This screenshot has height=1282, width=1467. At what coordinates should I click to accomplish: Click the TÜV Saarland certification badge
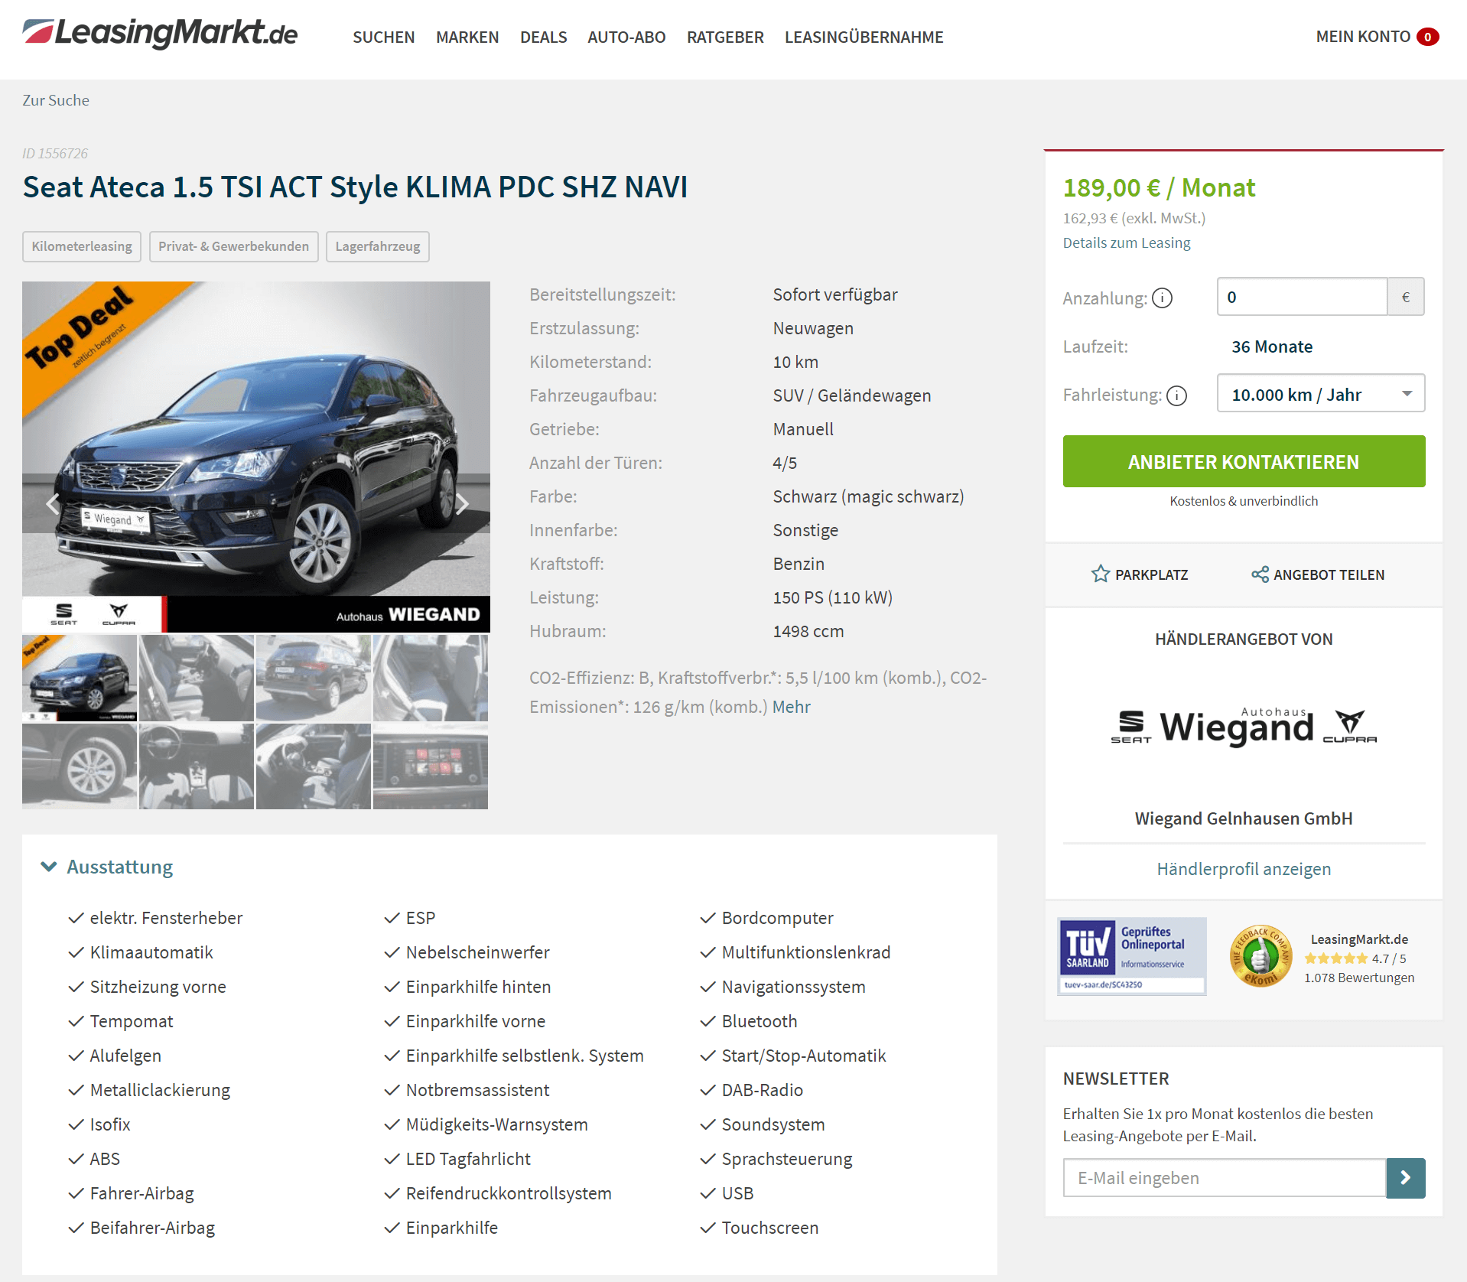pyautogui.click(x=1132, y=956)
